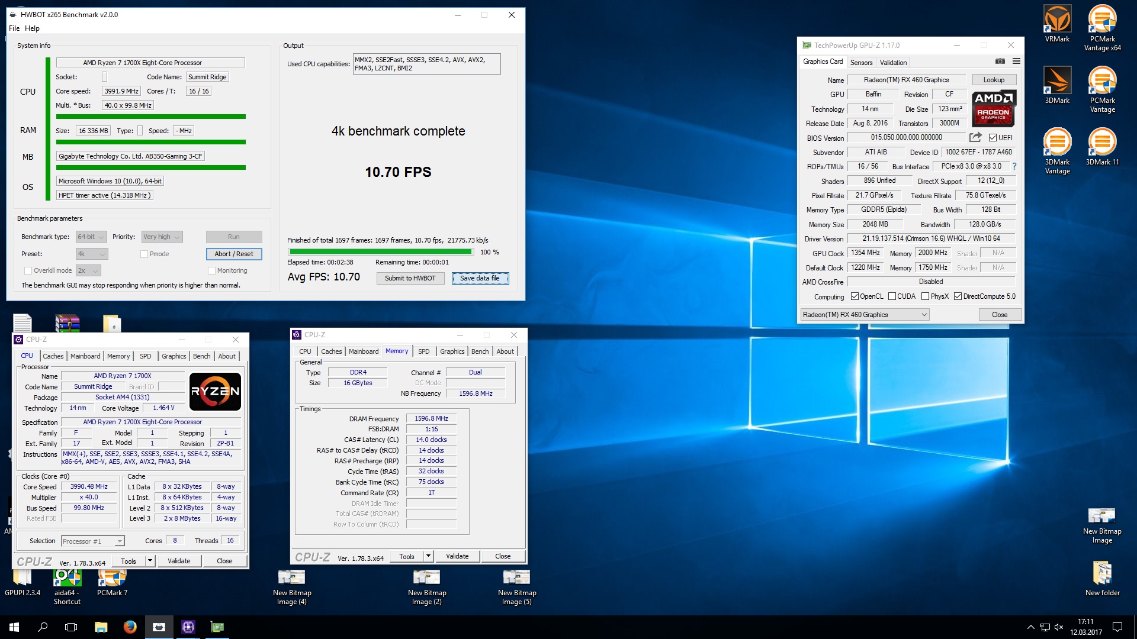The image size is (1137, 639).
Task: Select New Bitmap Image (2) desktop icon
Action: 427,588
